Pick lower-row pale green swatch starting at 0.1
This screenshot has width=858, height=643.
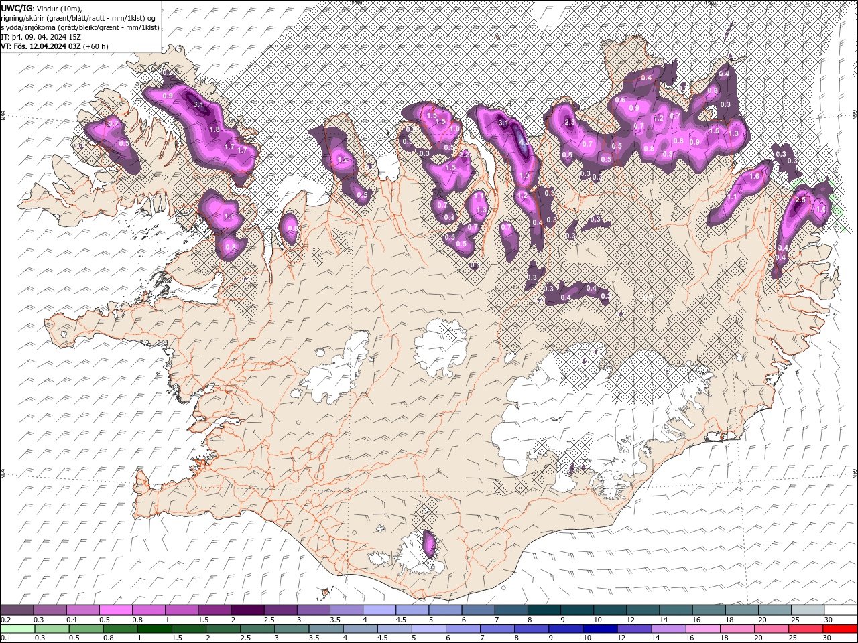17,629
